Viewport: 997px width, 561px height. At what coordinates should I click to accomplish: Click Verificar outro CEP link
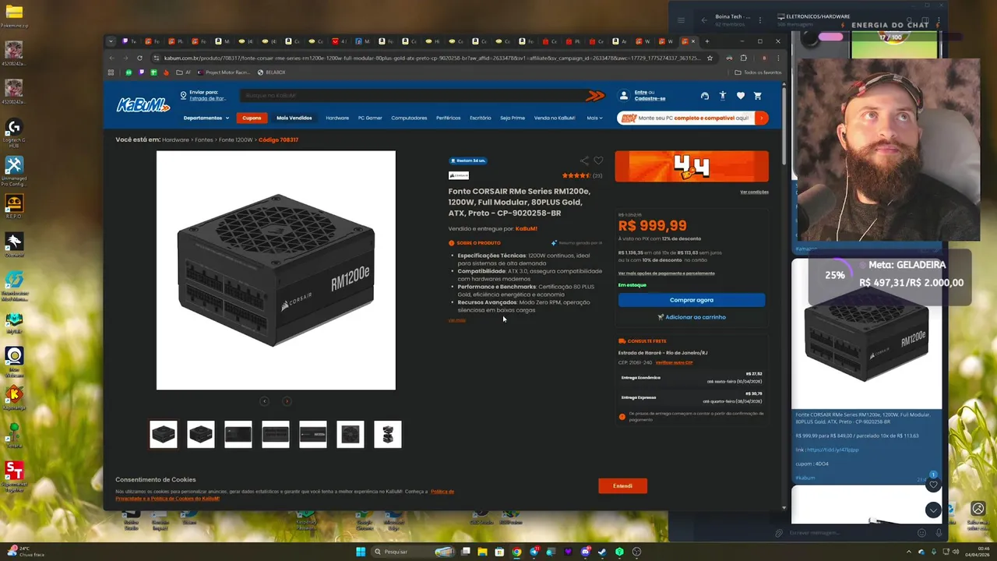pos(674,362)
